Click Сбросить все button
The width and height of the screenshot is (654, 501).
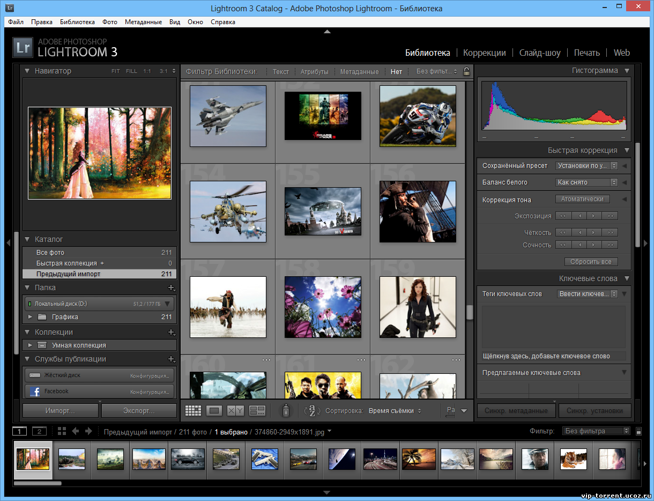591,262
